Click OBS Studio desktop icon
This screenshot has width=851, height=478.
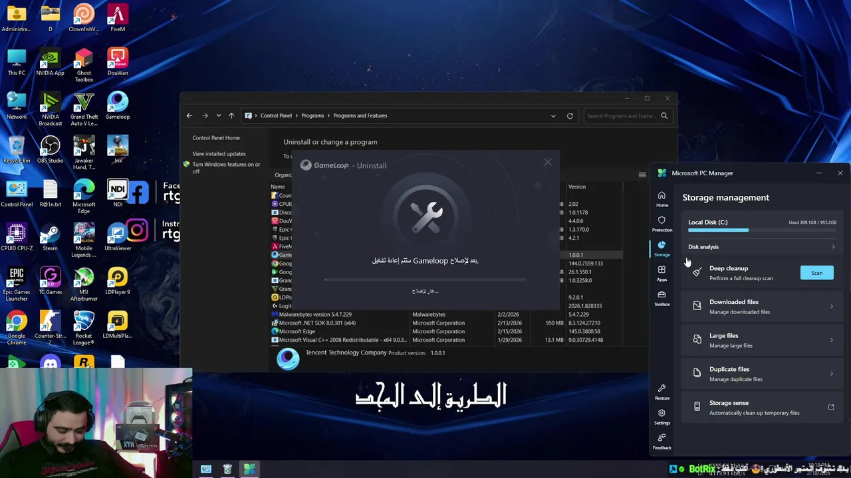click(50, 149)
